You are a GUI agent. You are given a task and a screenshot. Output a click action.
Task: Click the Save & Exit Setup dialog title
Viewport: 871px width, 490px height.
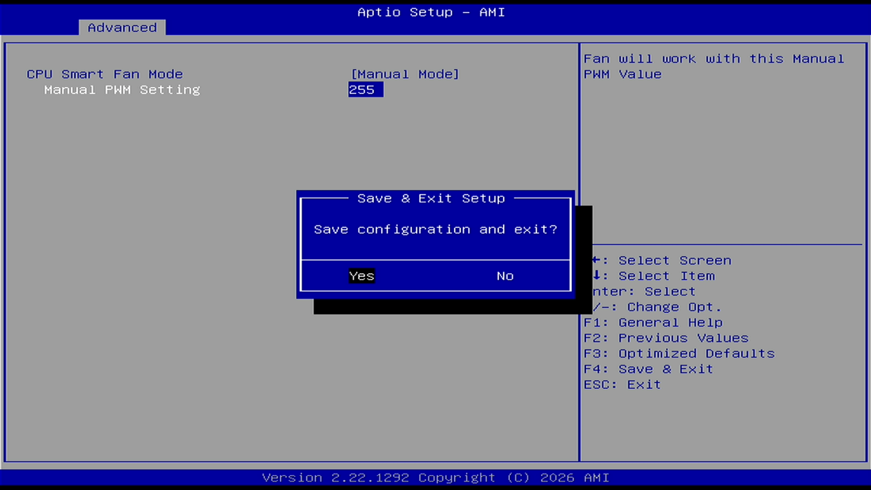pos(431,199)
